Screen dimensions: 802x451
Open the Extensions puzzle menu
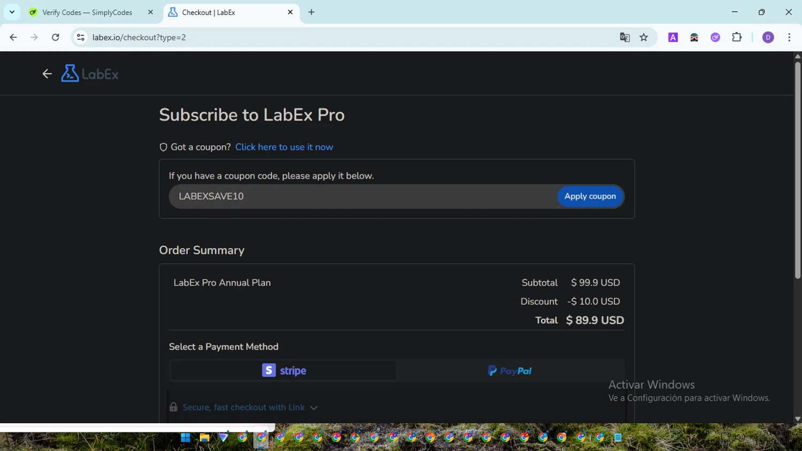pos(737,37)
